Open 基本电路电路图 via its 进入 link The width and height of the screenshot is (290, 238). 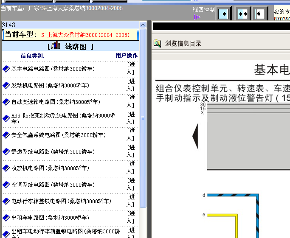coord(131,68)
